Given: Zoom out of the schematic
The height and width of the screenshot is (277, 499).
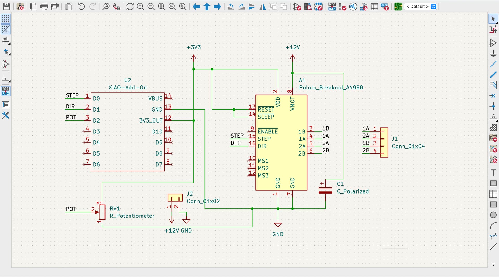Looking at the screenshot, I should [151, 7].
